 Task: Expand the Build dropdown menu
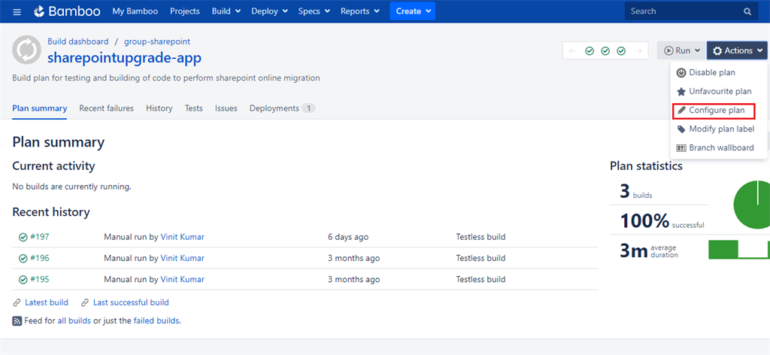[226, 11]
